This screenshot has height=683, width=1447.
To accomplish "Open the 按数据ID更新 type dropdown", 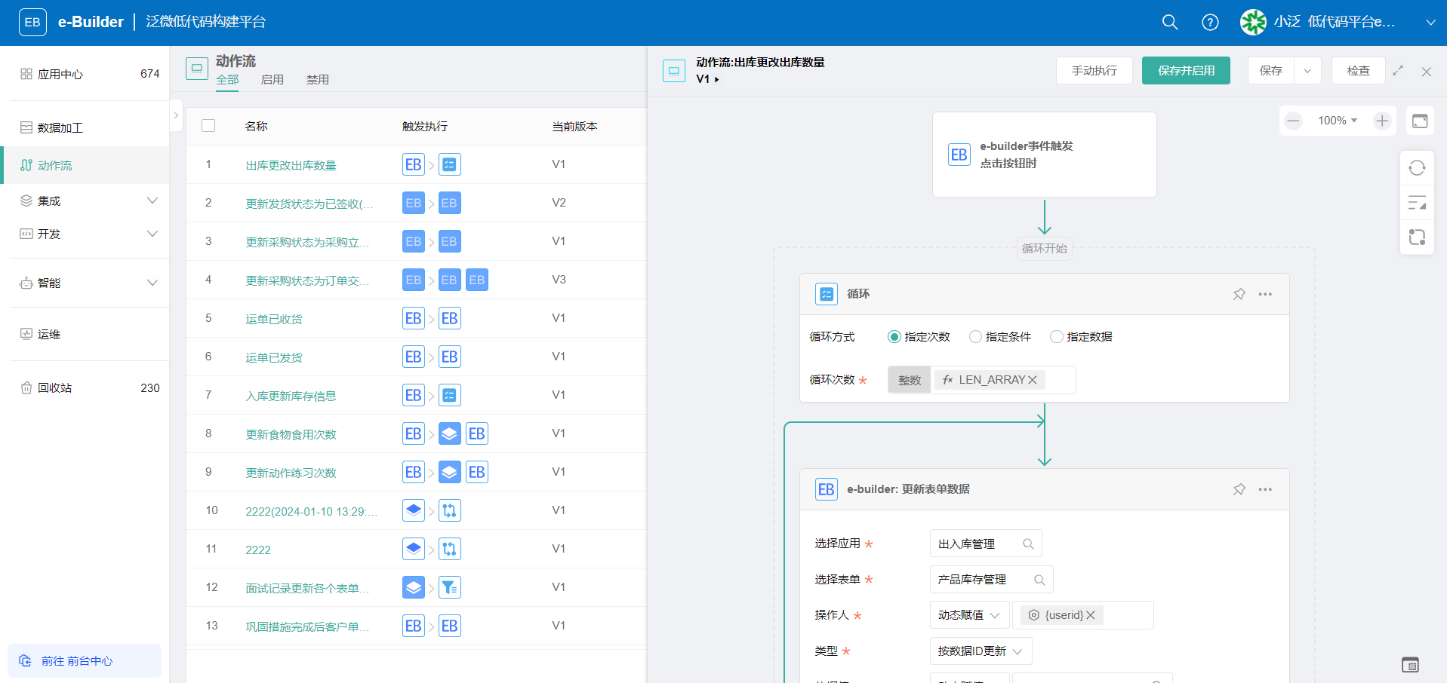I will (981, 651).
